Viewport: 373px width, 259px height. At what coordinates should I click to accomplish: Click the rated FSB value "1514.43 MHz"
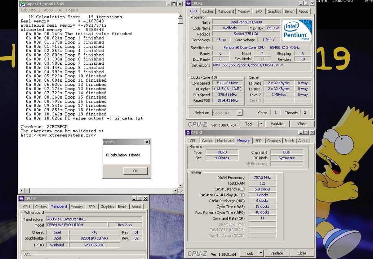(x=227, y=100)
